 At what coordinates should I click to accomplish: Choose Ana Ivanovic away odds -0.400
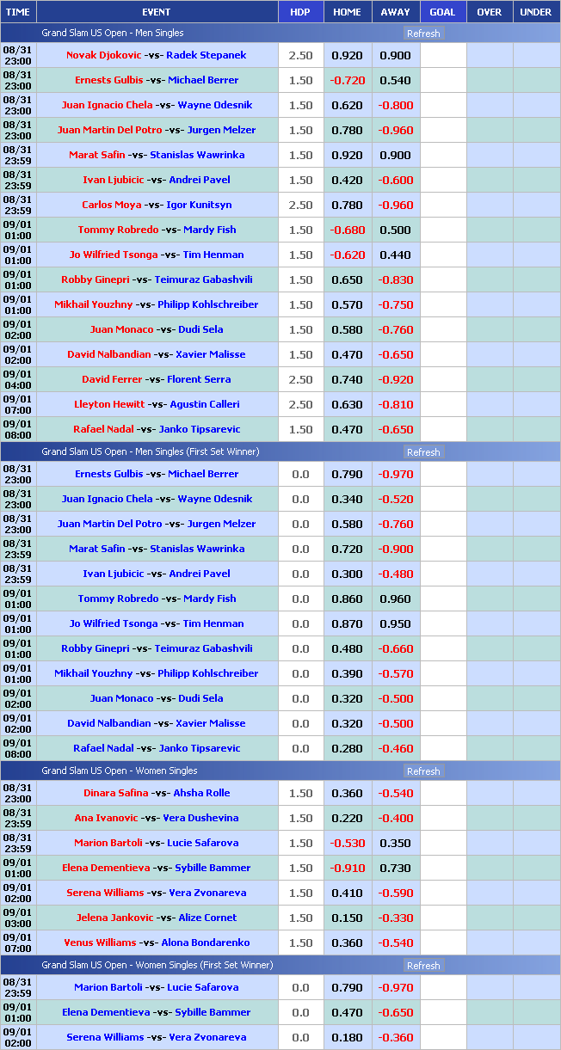[x=395, y=818]
